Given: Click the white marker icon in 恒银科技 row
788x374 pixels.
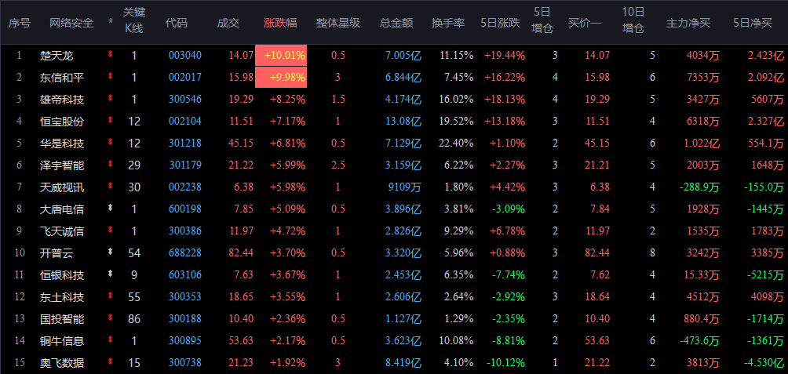Looking at the screenshot, I should pyautogui.click(x=111, y=274).
